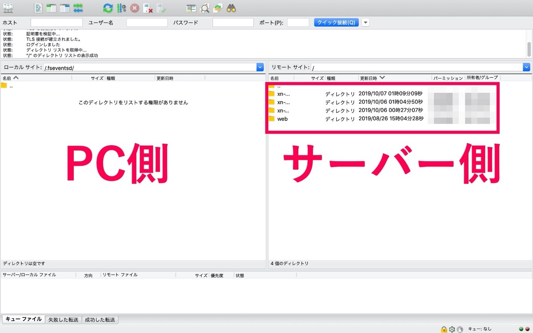Switch to キュー ファイル tab
This screenshot has width=533, height=333.
24,319
